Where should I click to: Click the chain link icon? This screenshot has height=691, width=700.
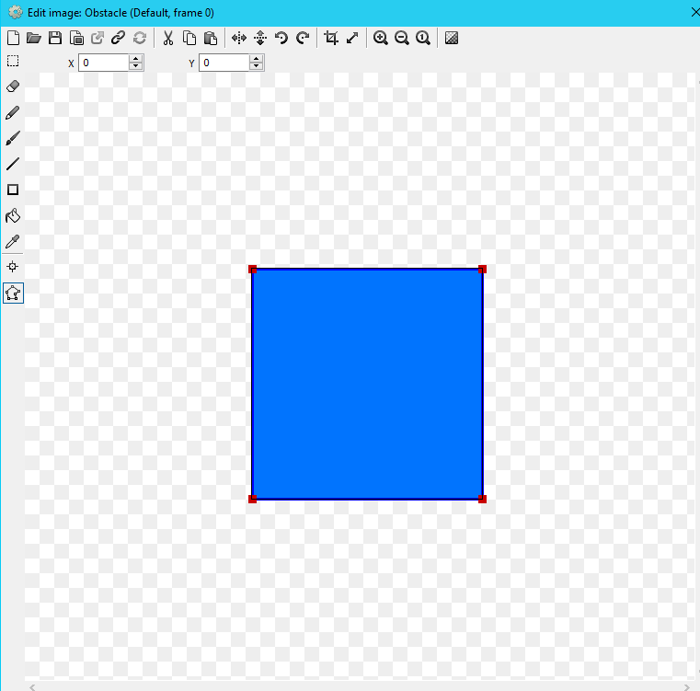coord(118,38)
